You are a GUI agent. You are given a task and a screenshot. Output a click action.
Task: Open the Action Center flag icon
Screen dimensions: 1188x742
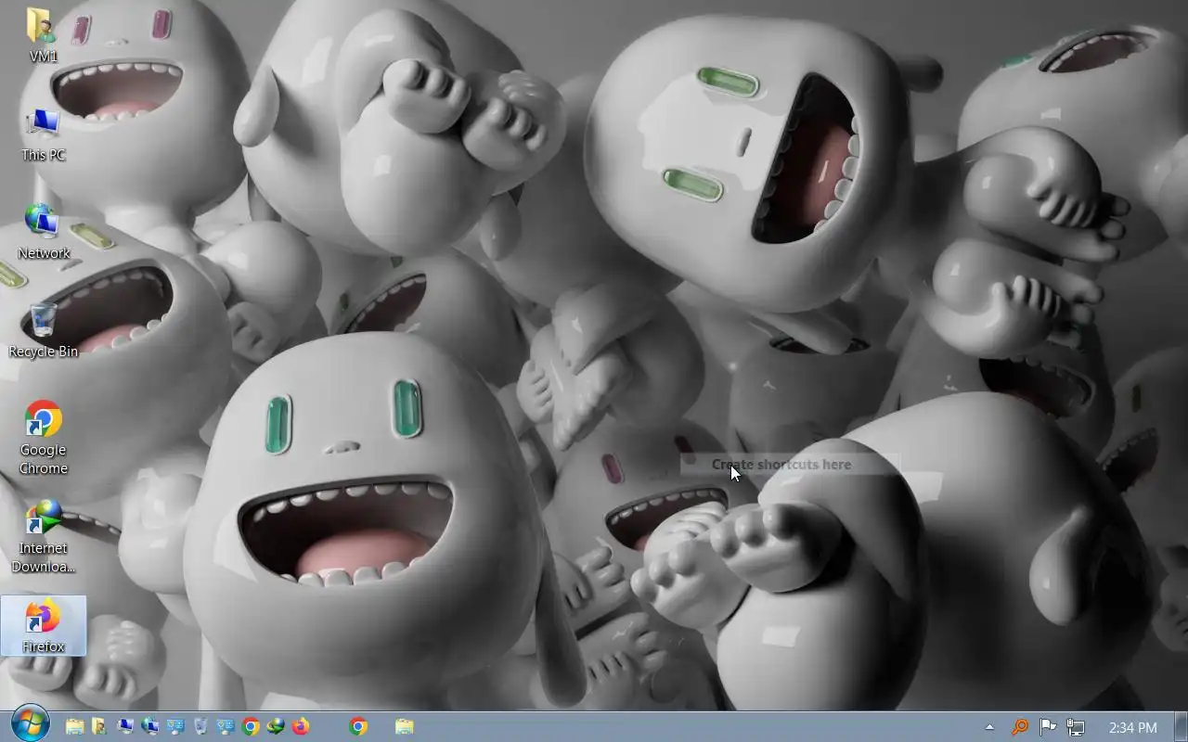point(1048,727)
